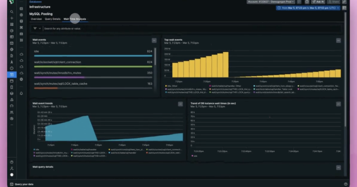Click wait/synch/mutex/sql/LOCK_table_cache row
357x187 pixels.
pos(93,85)
